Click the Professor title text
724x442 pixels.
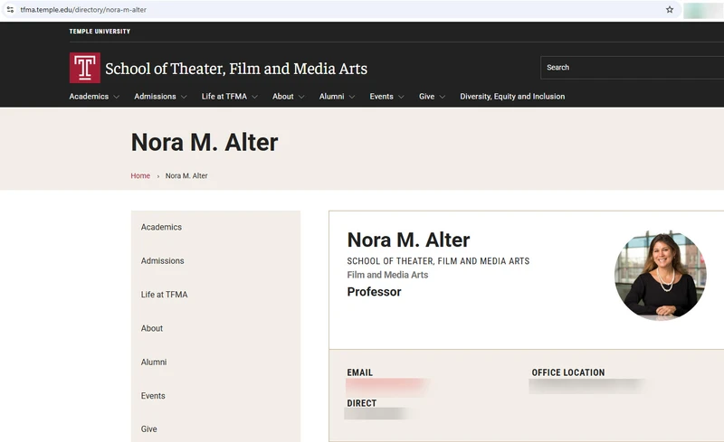pos(374,292)
